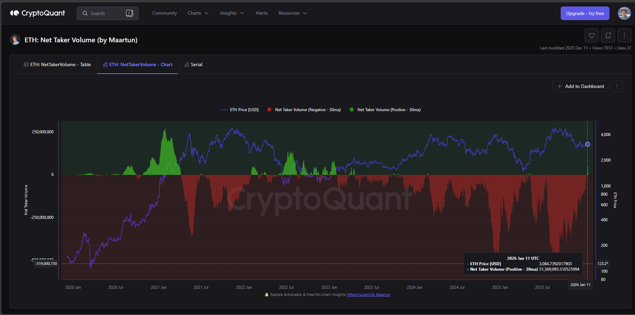Toggle Net Taker Volume (Positive - 30ma) series

tap(385, 110)
